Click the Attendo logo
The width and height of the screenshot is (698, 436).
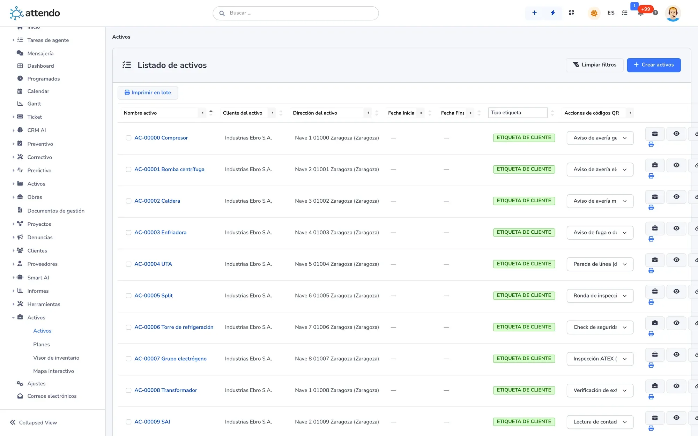tap(35, 13)
